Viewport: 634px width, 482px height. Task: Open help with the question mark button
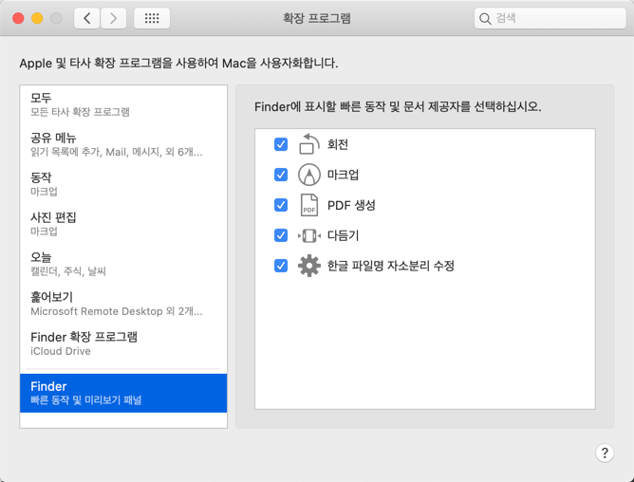pyautogui.click(x=605, y=453)
